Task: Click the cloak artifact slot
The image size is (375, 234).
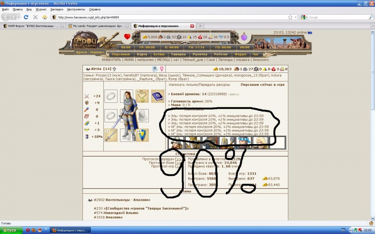Action: point(142,116)
